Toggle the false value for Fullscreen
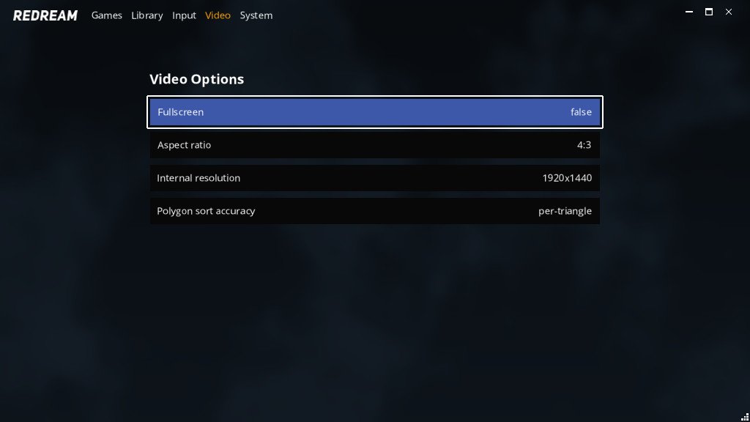 (x=581, y=112)
